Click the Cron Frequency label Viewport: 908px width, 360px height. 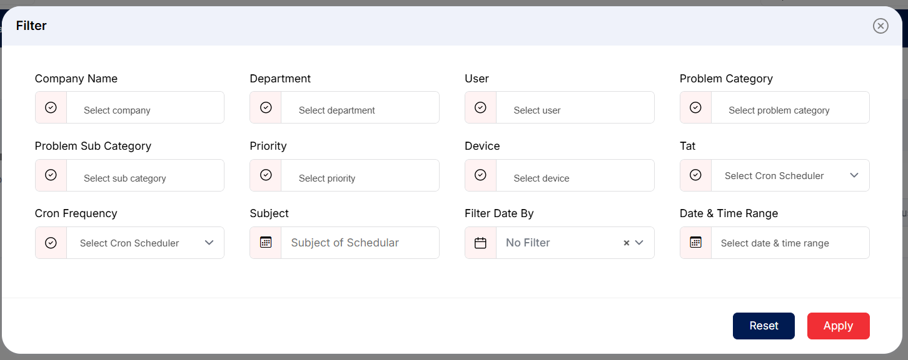click(x=76, y=213)
